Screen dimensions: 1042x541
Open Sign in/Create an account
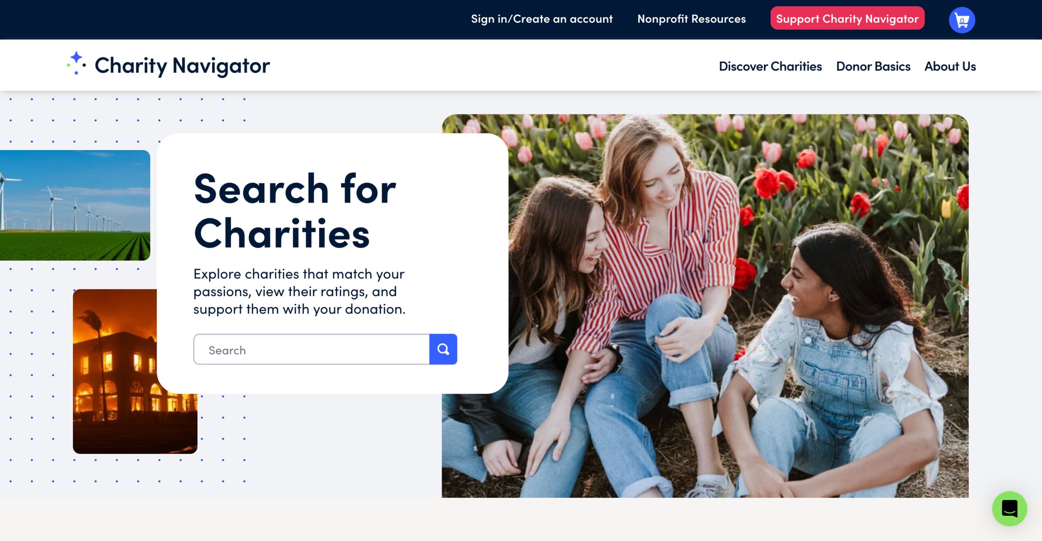[541, 19]
